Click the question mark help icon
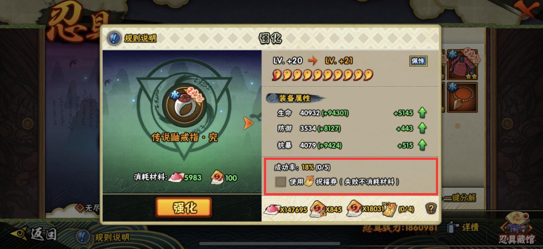The height and width of the screenshot is (249, 543). pos(431,208)
